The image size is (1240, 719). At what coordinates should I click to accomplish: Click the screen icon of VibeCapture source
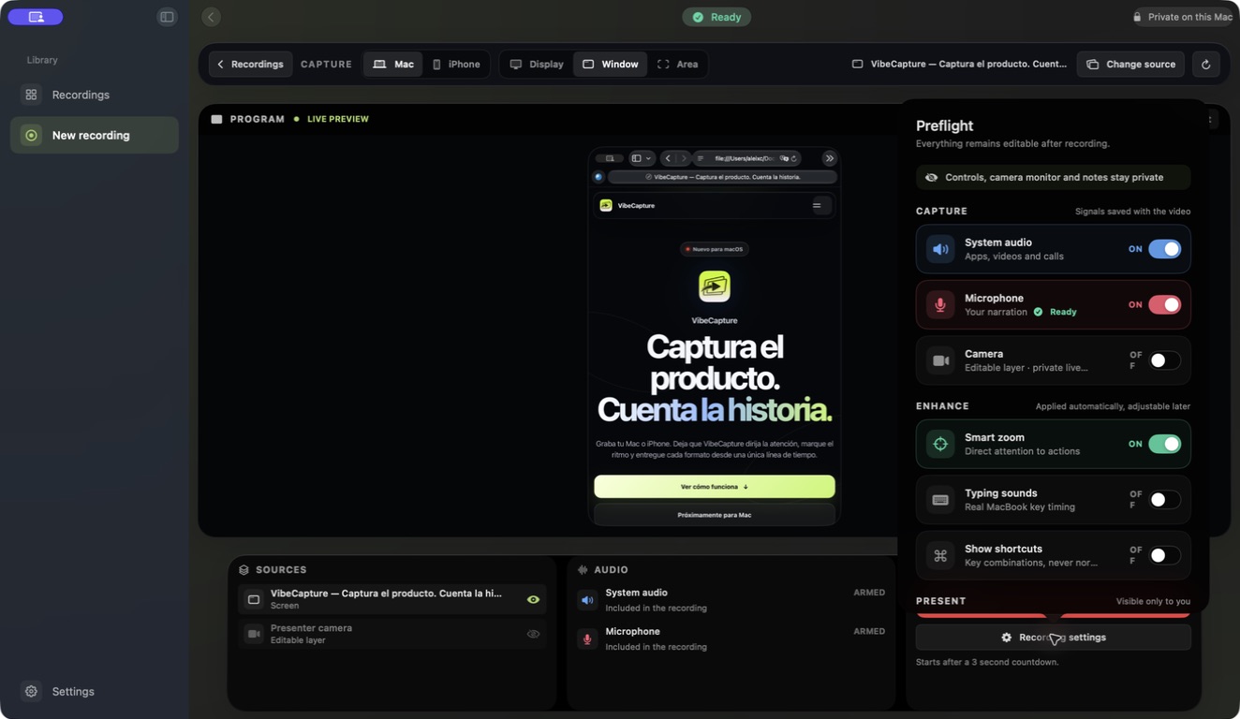[254, 599]
